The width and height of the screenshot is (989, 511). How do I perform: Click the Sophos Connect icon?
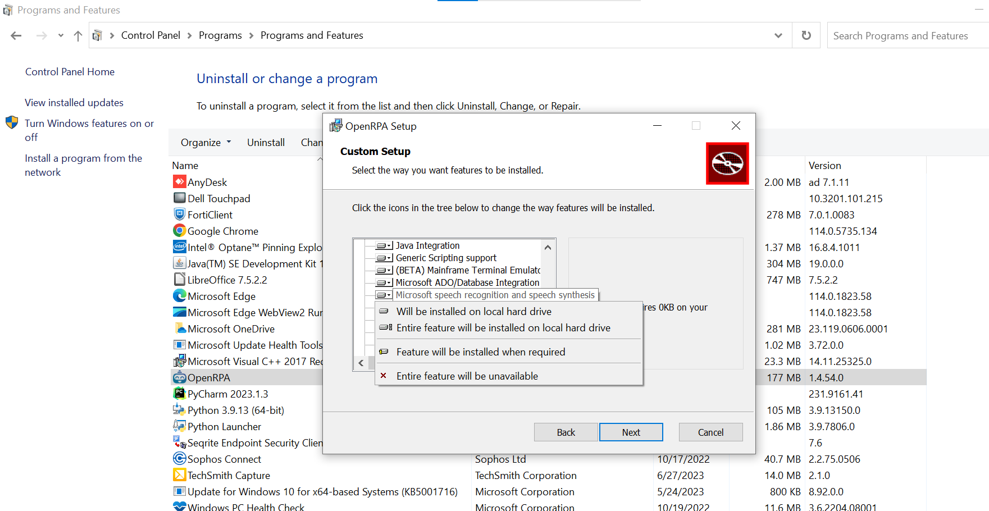tap(179, 458)
